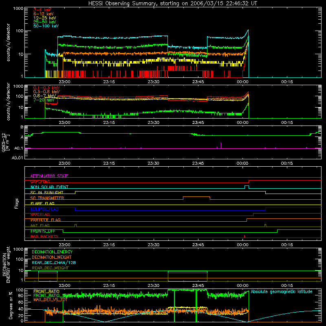
Task: Select the SAA_FLAG label
Action: click(x=40, y=214)
